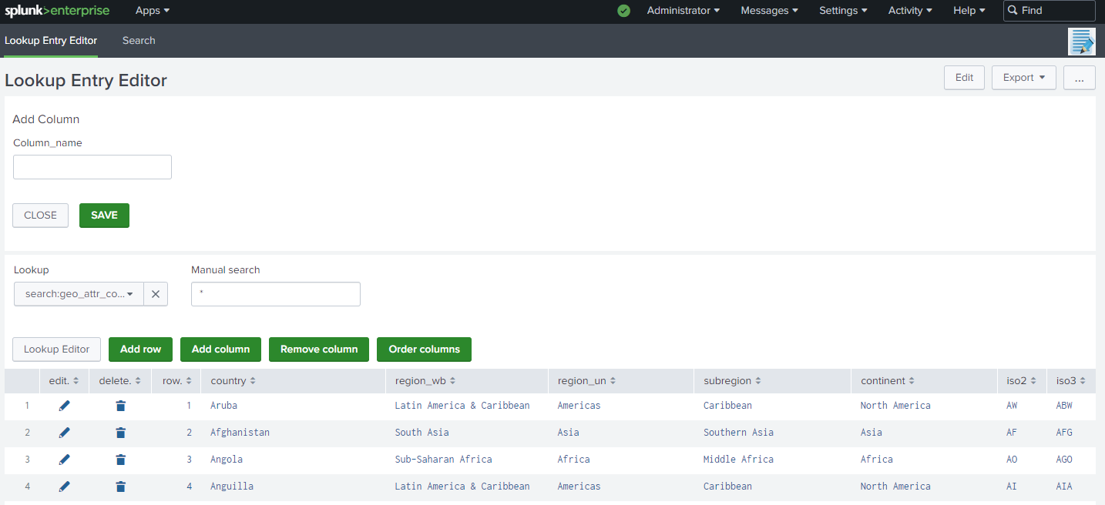Sort by the region_wb column
The height and width of the screenshot is (505, 1105).
click(x=425, y=381)
